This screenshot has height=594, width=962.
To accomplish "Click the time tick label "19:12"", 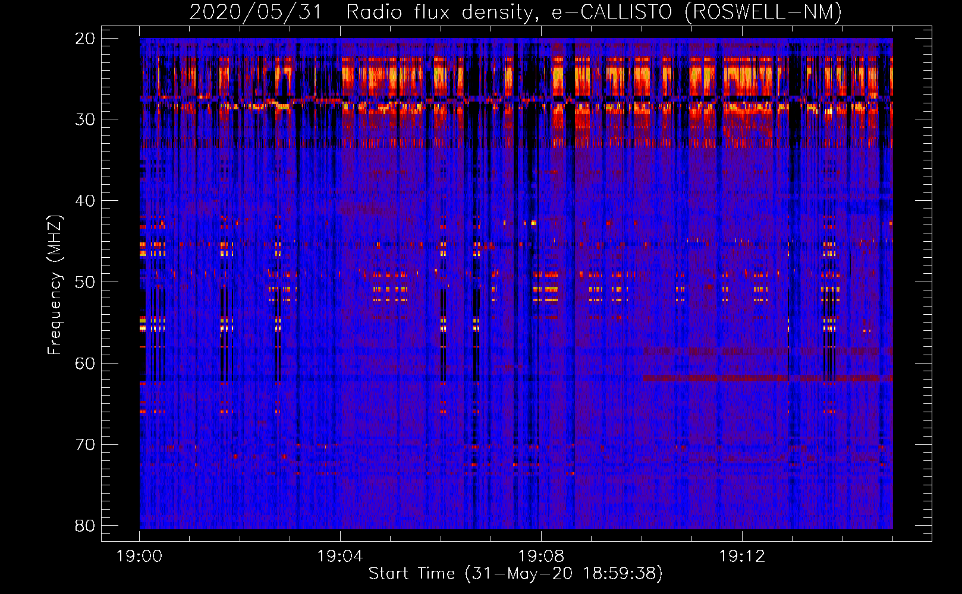I will (x=742, y=557).
